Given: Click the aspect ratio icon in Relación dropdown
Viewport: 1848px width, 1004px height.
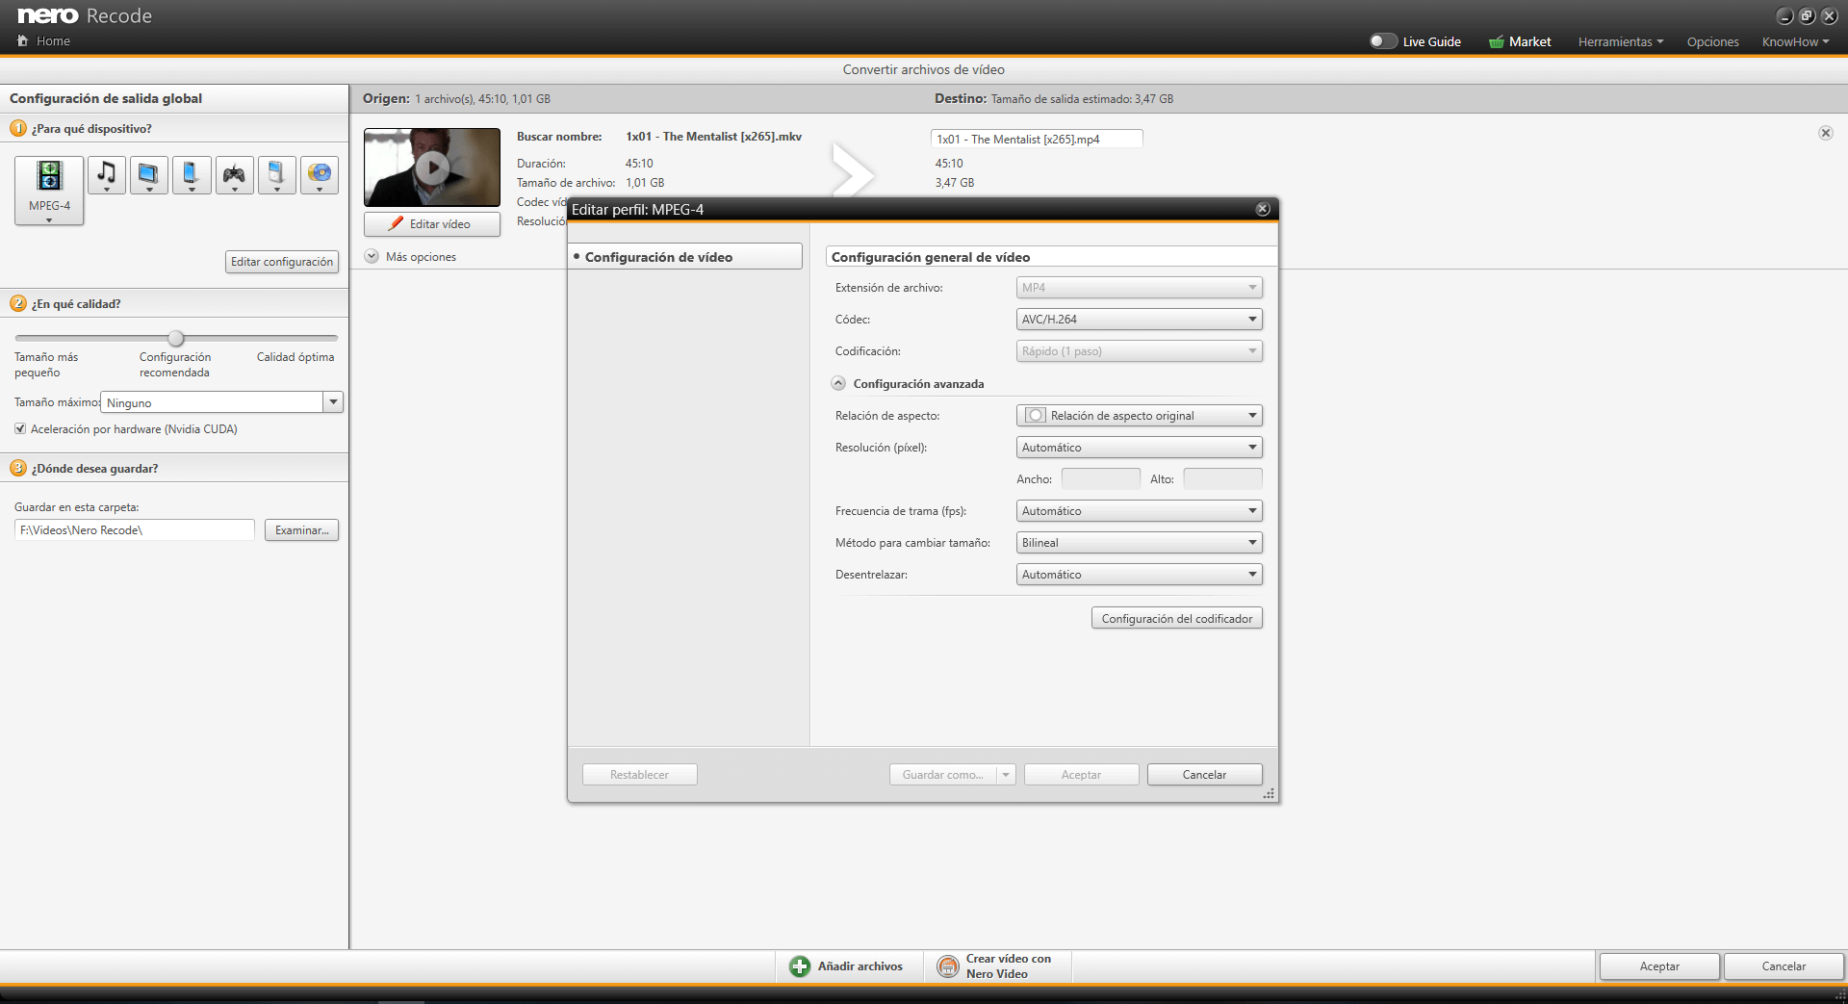Looking at the screenshot, I should [1035, 416].
